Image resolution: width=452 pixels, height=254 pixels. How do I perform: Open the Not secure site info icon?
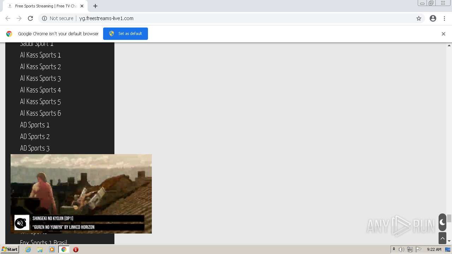[x=44, y=18]
